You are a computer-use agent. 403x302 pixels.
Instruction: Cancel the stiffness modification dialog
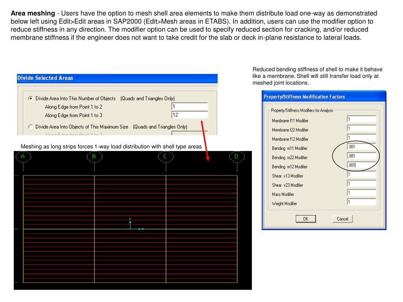(x=342, y=219)
